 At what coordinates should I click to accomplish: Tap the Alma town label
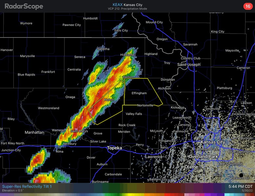tap(59, 151)
